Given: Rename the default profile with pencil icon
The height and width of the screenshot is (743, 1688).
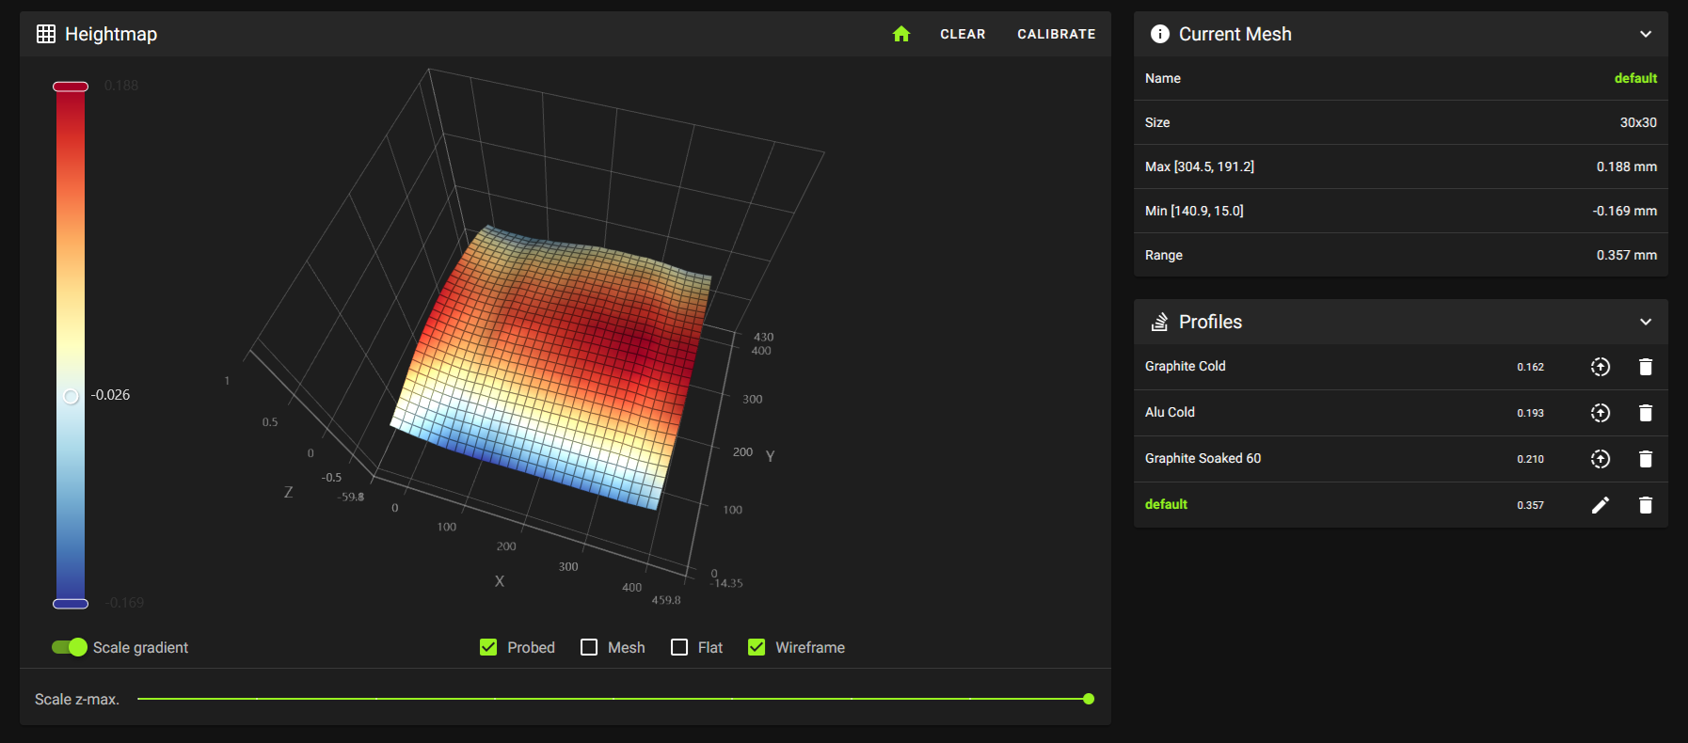Looking at the screenshot, I should (1600, 505).
